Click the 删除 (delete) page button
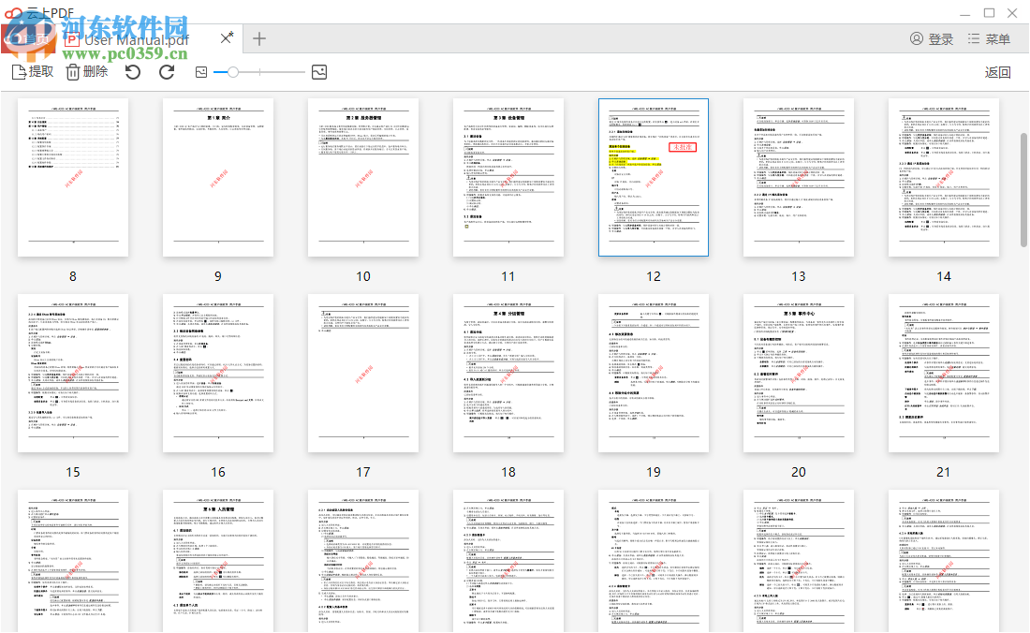The width and height of the screenshot is (1030, 633). tap(87, 71)
